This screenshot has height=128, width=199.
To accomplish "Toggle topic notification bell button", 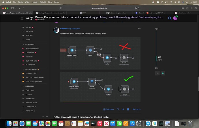I will point(163,73).
